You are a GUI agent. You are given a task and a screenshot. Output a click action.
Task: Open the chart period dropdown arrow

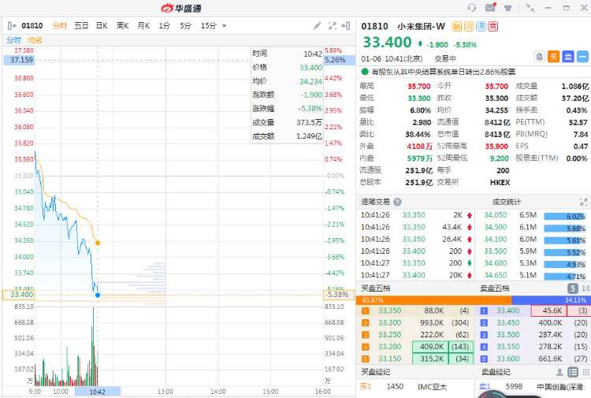pyautogui.click(x=225, y=26)
